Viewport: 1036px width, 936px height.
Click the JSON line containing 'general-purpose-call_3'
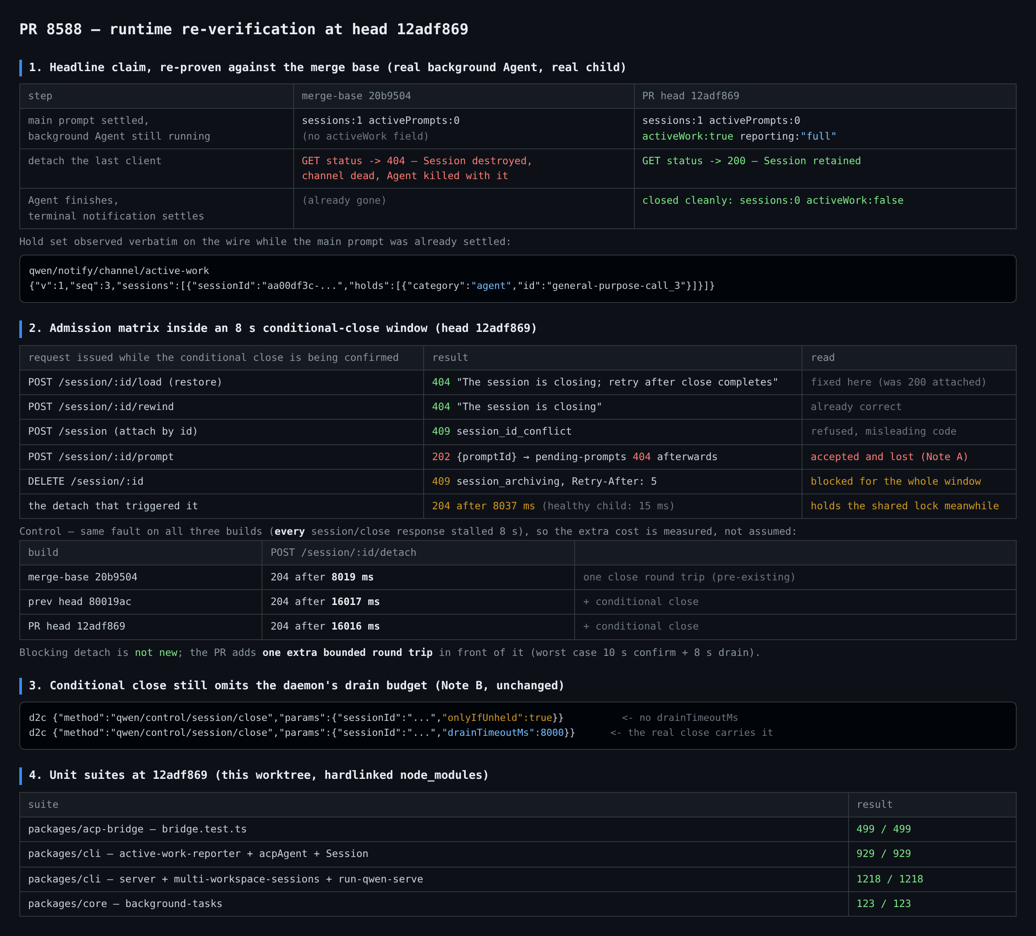coord(371,286)
